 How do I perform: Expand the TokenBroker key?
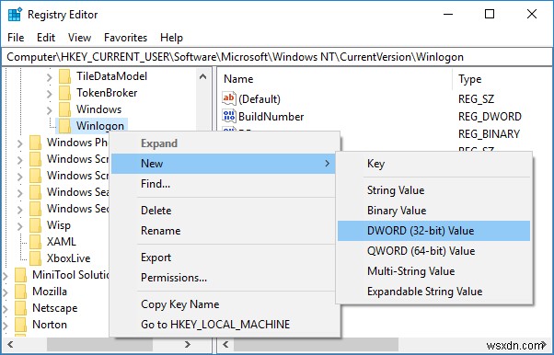[49, 94]
